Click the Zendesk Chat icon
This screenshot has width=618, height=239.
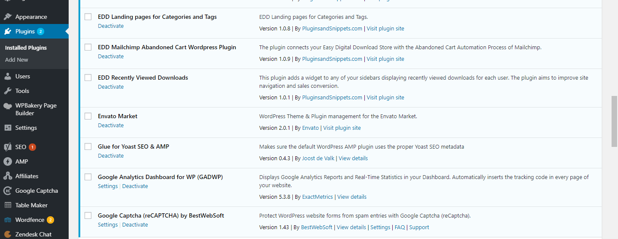tap(7, 234)
